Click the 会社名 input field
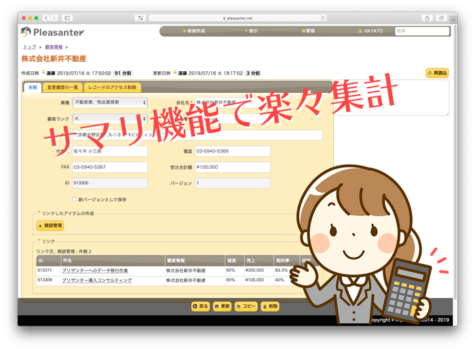The height and width of the screenshot is (349, 475). click(232, 102)
